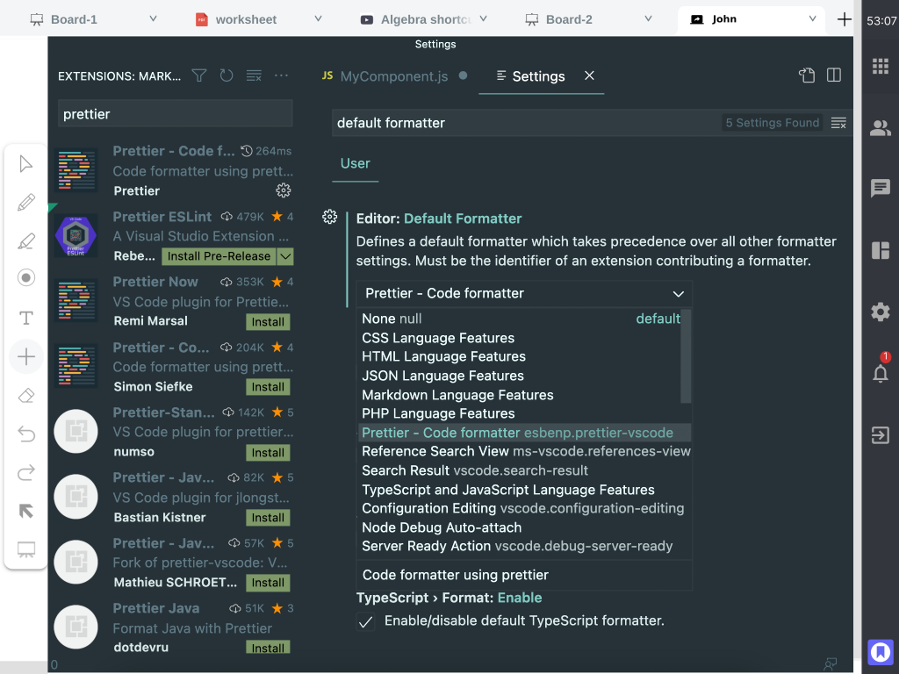Open the Prettier extension manage gear
Viewport: 899px width, 674px height.
pyautogui.click(x=283, y=190)
